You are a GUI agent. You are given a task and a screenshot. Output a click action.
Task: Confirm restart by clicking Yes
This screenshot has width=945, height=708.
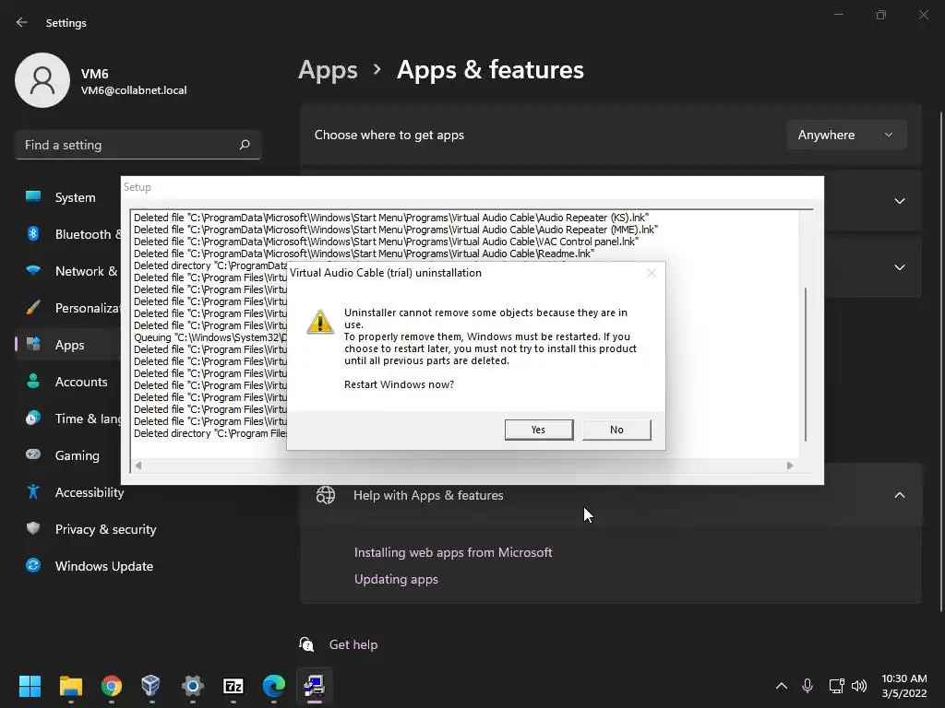pos(539,430)
